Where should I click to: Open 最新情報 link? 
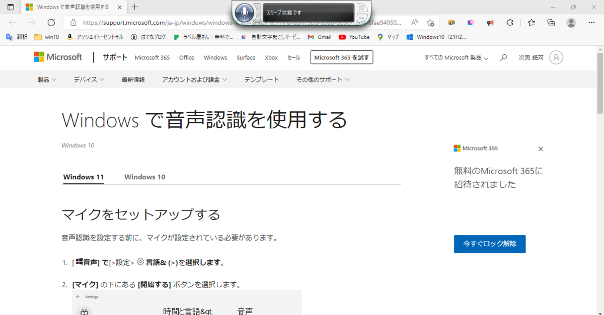[x=133, y=80]
